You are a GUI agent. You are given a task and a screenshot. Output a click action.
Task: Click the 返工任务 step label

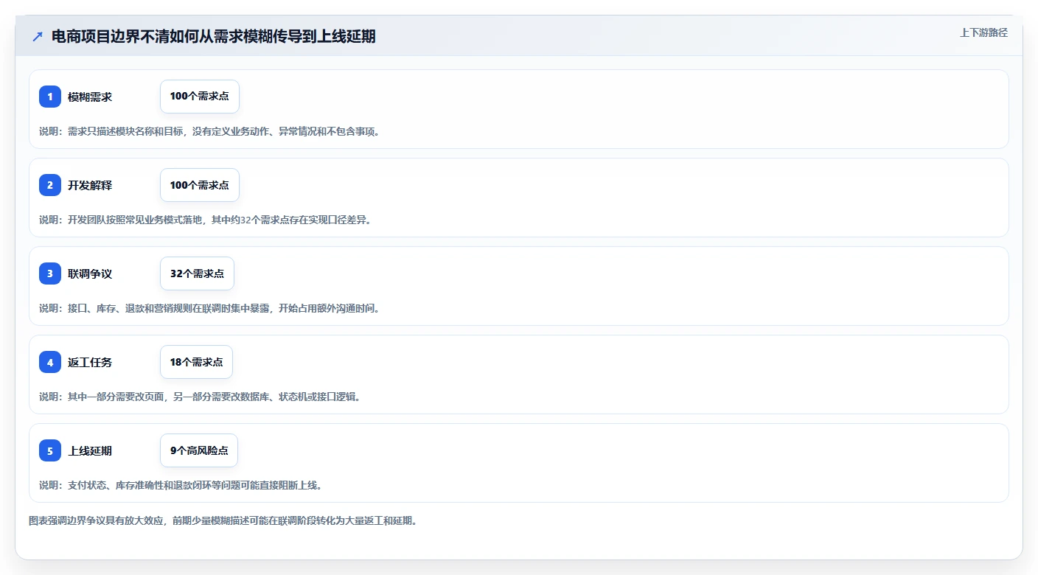[90, 362]
